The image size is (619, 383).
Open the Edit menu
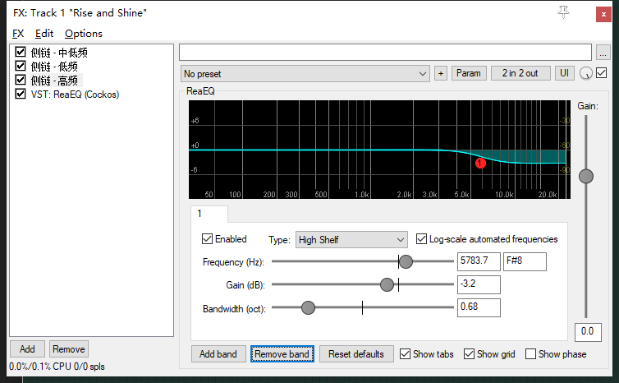pos(44,34)
